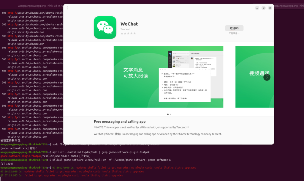The image size is (304, 181).
Task: Click "Free messaging and calling app" heading
Action: point(120,122)
